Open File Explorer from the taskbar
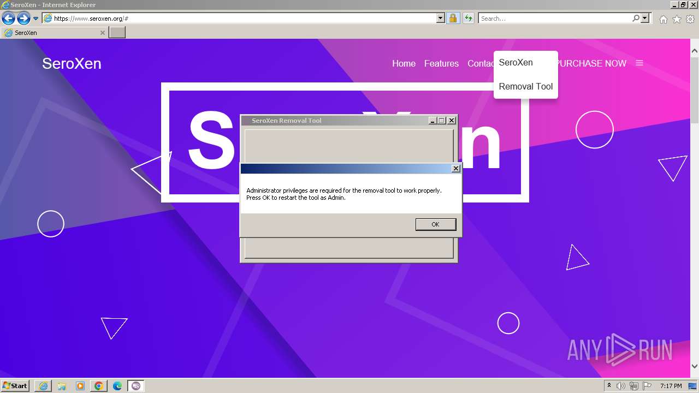The width and height of the screenshot is (699, 393). pos(62,386)
